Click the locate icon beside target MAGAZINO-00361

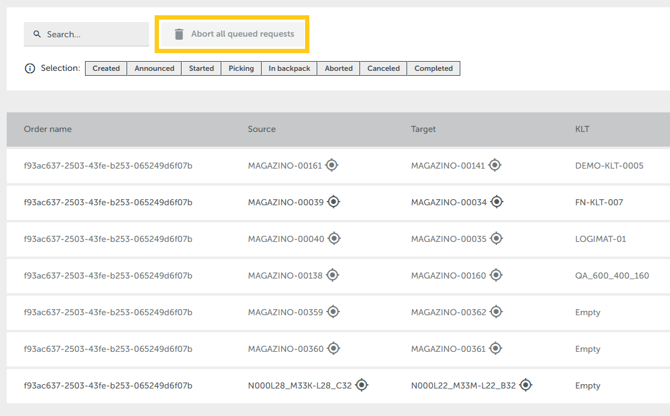[496, 349]
